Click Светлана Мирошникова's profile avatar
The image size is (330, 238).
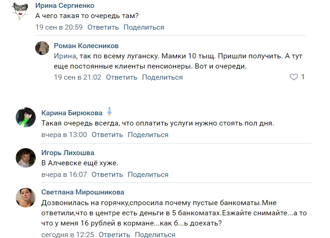pyautogui.click(x=26, y=198)
